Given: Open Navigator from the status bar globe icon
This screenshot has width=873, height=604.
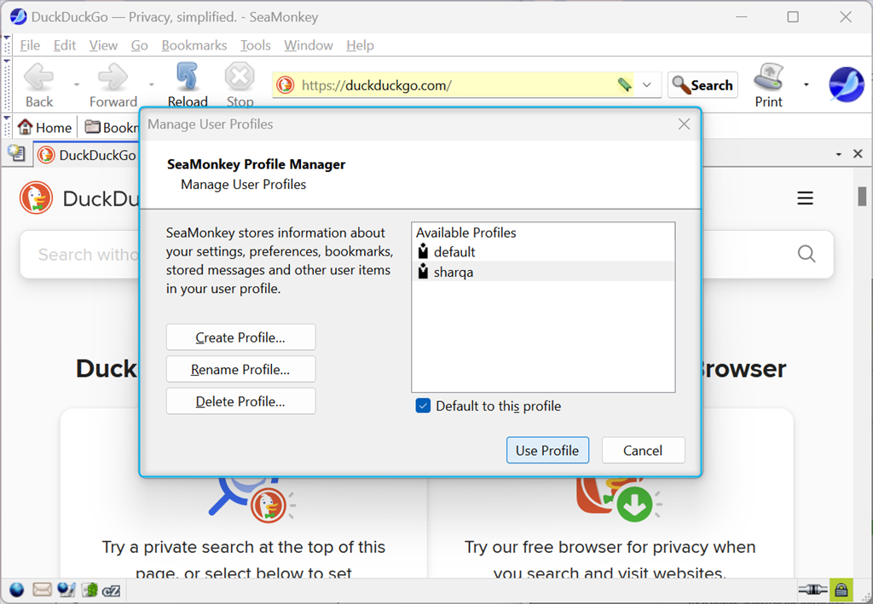Looking at the screenshot, I should tap(17, 590).
